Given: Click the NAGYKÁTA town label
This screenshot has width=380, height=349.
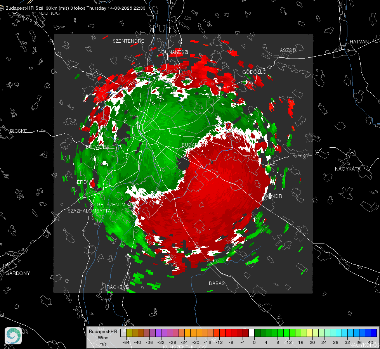Looking at the screenshot, I should click(348, 169).
